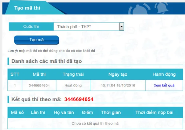Open the Cuộc thi dropdown arrow
This screenshot has height=130, width=185.
(121, 27)
